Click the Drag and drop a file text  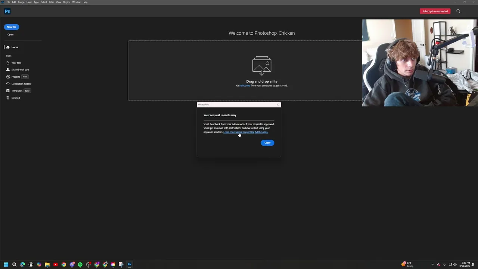point(262,81)
